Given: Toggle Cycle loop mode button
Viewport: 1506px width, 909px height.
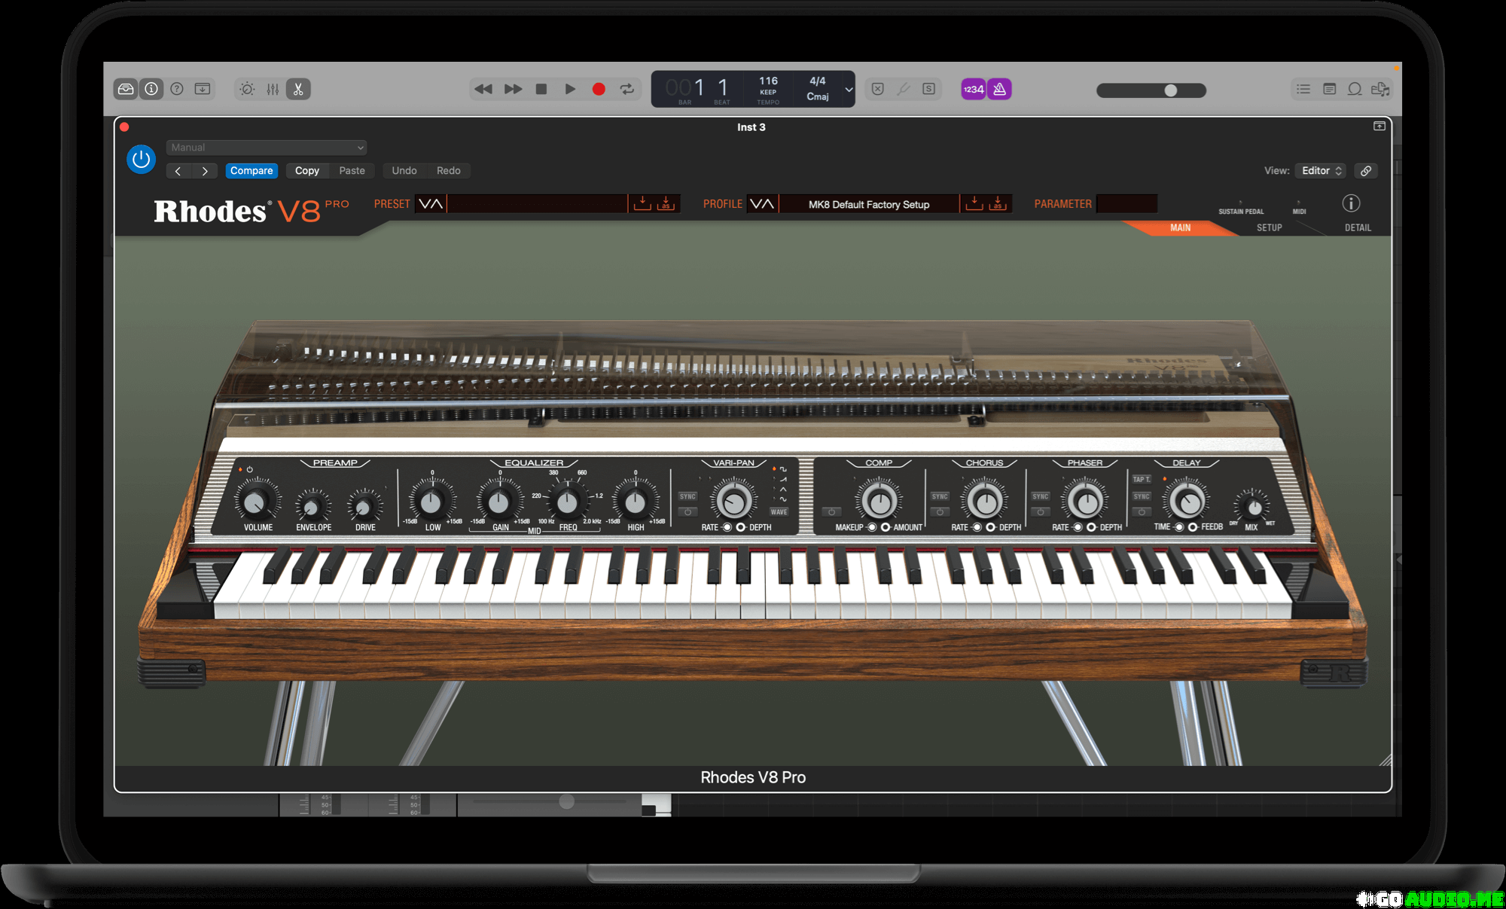Looking at the screenshot, I should [627, 89].
